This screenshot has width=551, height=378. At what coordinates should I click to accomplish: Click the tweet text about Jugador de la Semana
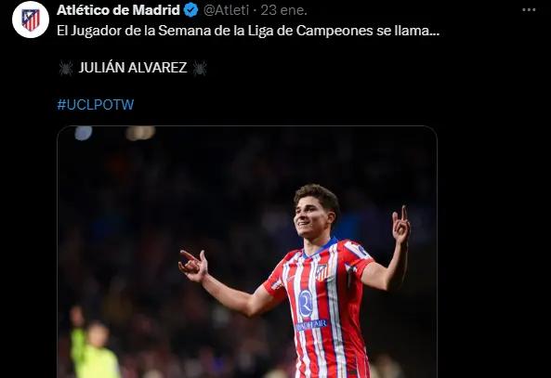tap(248, 31)
